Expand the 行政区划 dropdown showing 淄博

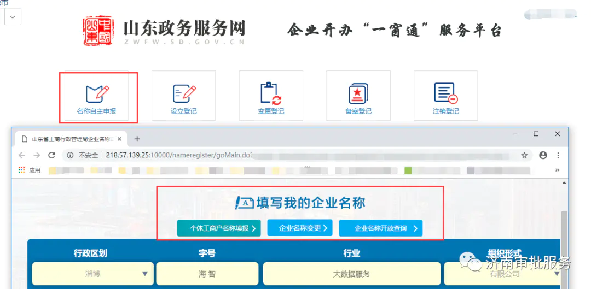tap(93, 274)
